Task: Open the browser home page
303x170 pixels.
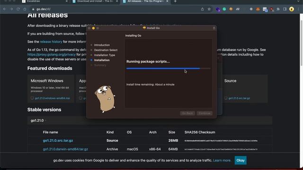Action: pyautogui.click(x=25, y=9)
